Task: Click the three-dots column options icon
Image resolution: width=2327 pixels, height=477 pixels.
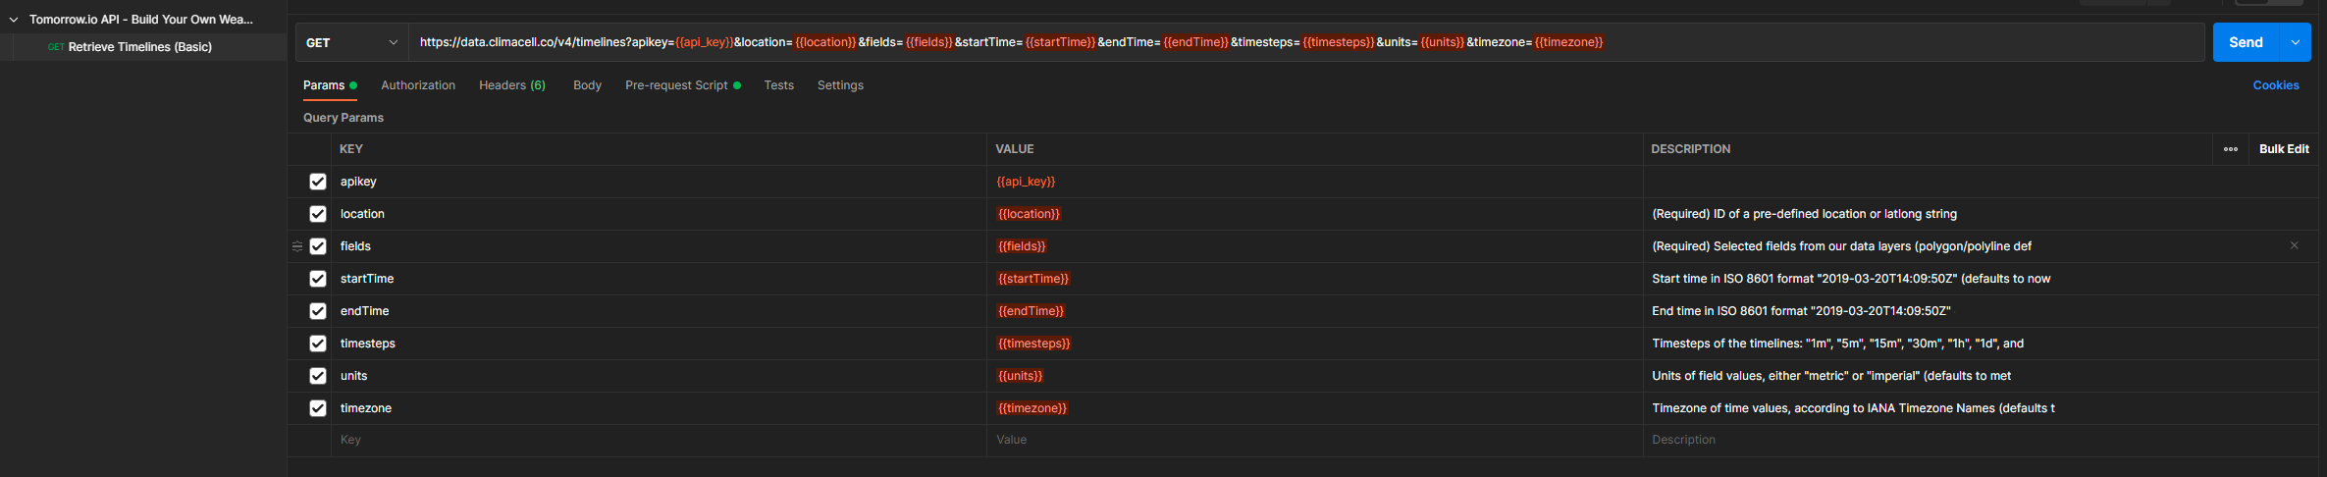Action: pos(2230,149)
